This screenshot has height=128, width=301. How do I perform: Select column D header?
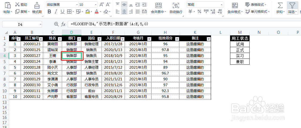coord(72,32)
